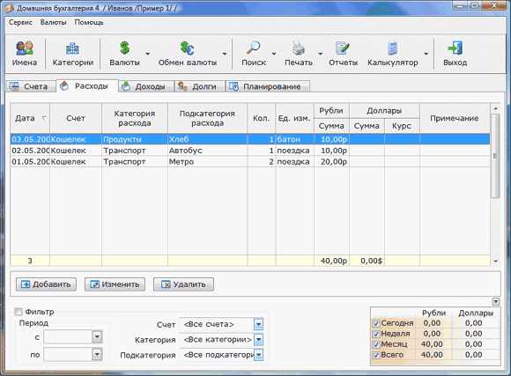Click the Поиск magnifier icon
Viewport: 511px width, 376px height.
(253, 48)
